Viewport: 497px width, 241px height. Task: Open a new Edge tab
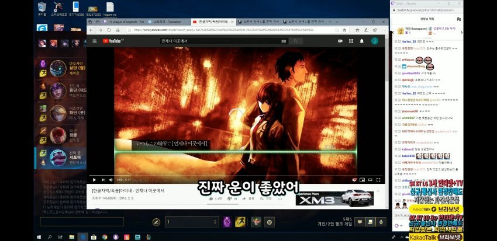point(330,22)
